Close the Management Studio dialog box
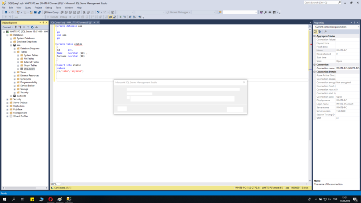This screenshot has width=361, height=203. 244,82
